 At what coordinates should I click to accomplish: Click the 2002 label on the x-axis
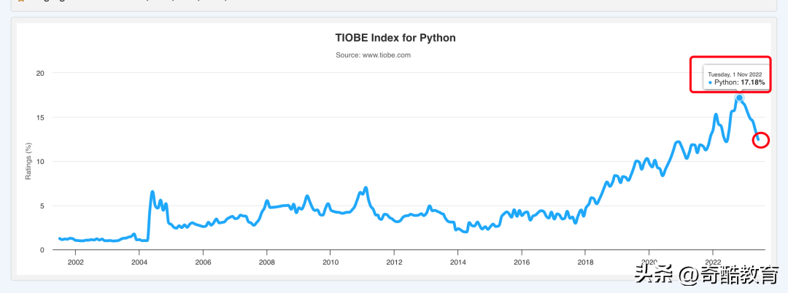point(75,262)
